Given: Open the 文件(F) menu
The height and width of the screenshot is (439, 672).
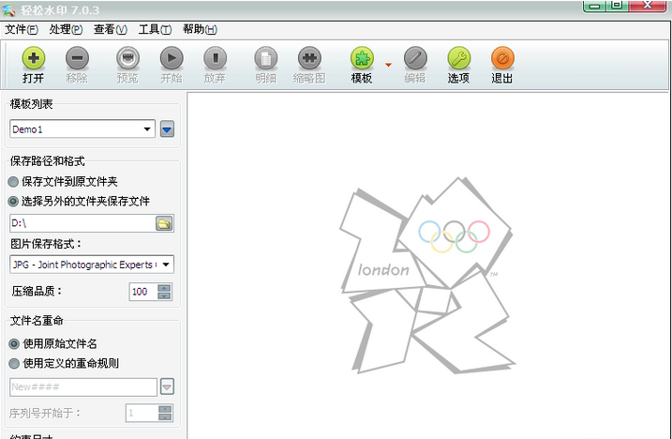Looking at the screenshot, I should [22, 29].
